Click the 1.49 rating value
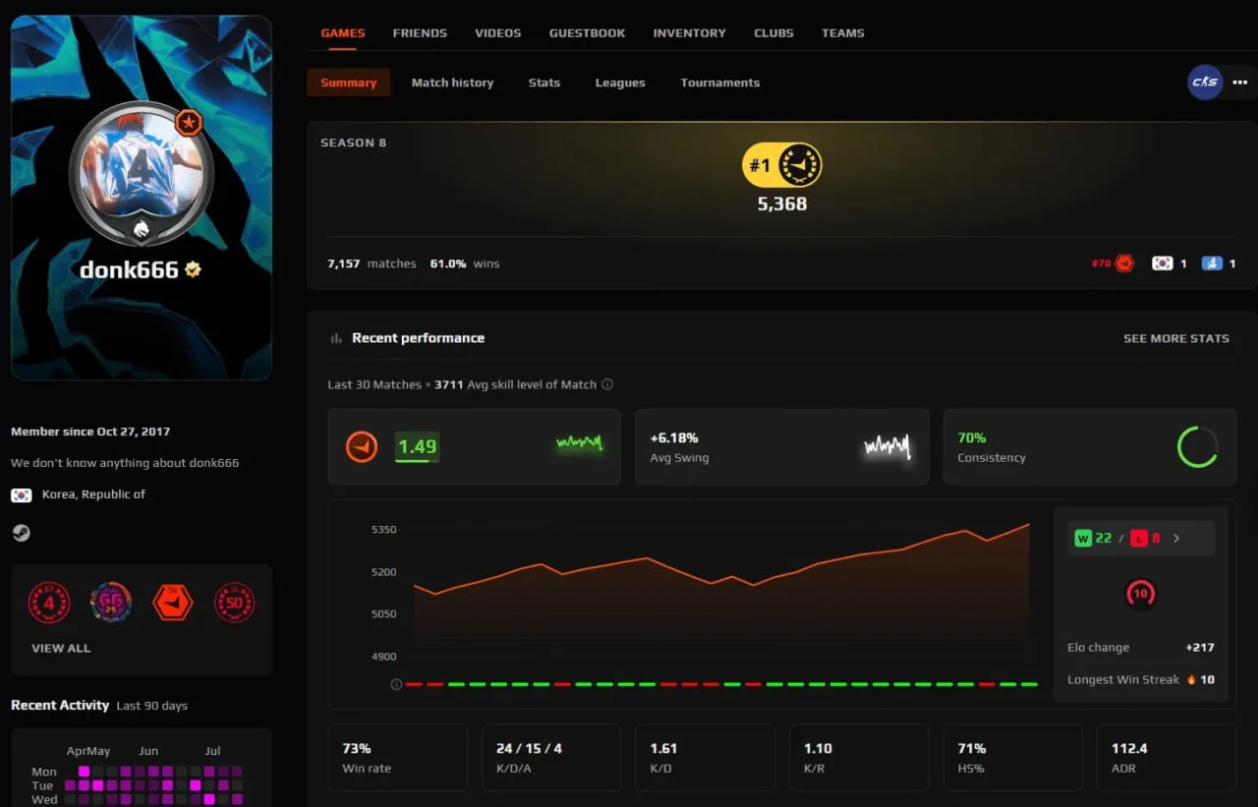 [x=417, y=447]
